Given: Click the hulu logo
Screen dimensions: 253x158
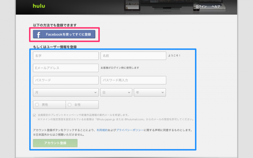Looking at the screenshot, I should tap(39, 6).
